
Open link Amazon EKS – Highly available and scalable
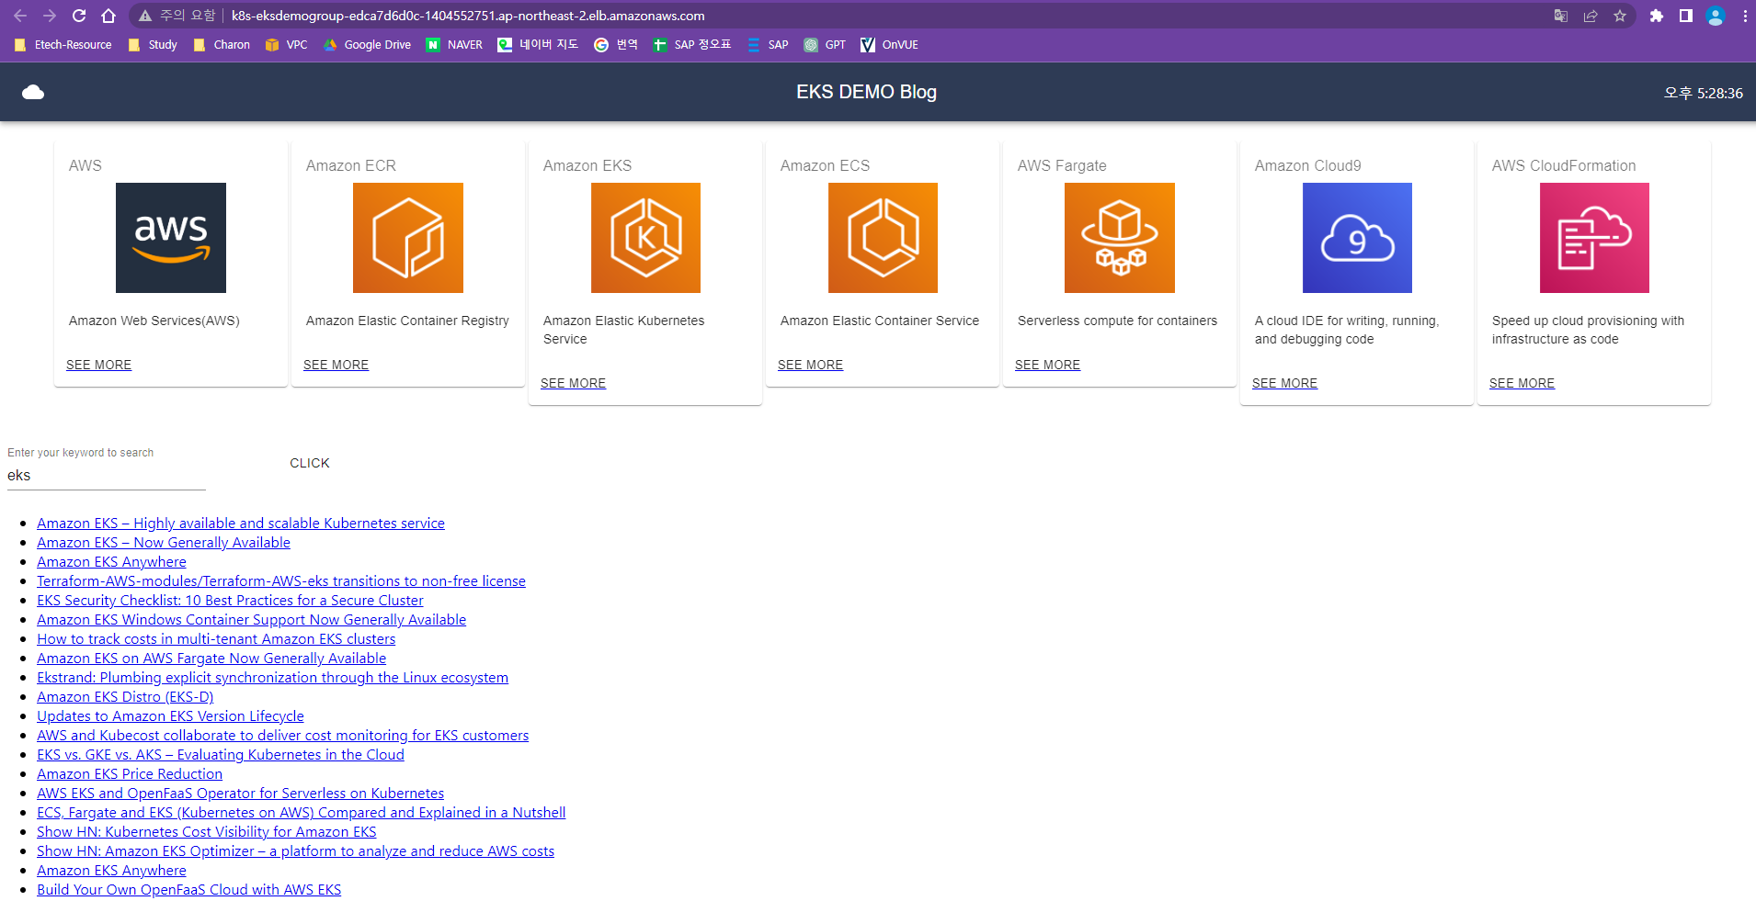241,523
